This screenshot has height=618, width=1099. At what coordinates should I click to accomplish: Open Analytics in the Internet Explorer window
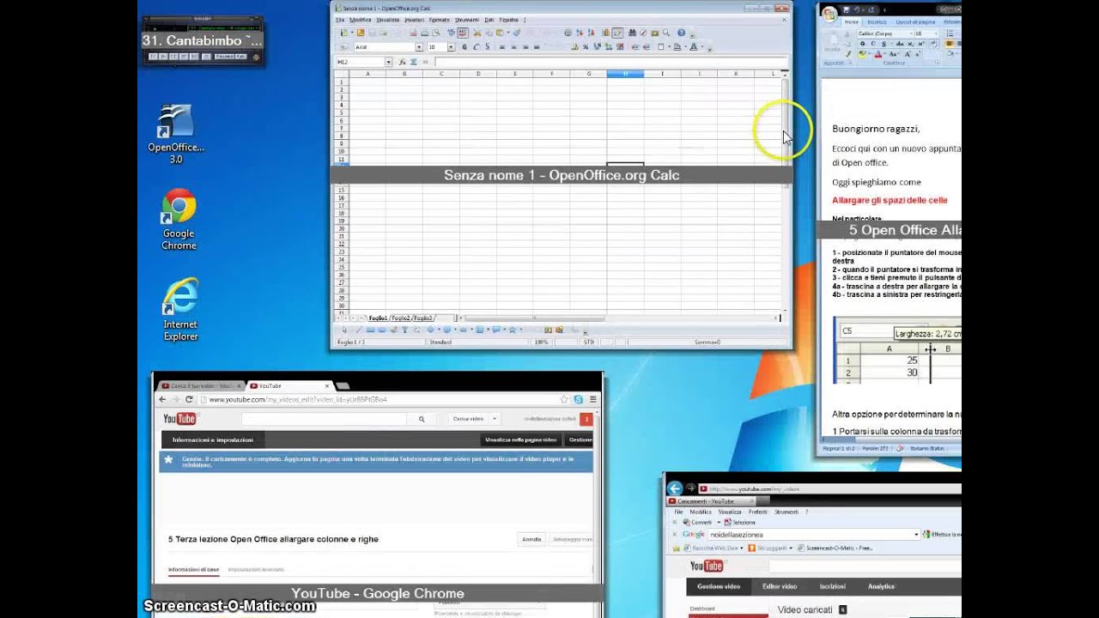[881, 586]
